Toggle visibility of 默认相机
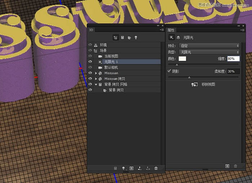The height and width of the screenshot is (183, 252). tap(90, 67)
